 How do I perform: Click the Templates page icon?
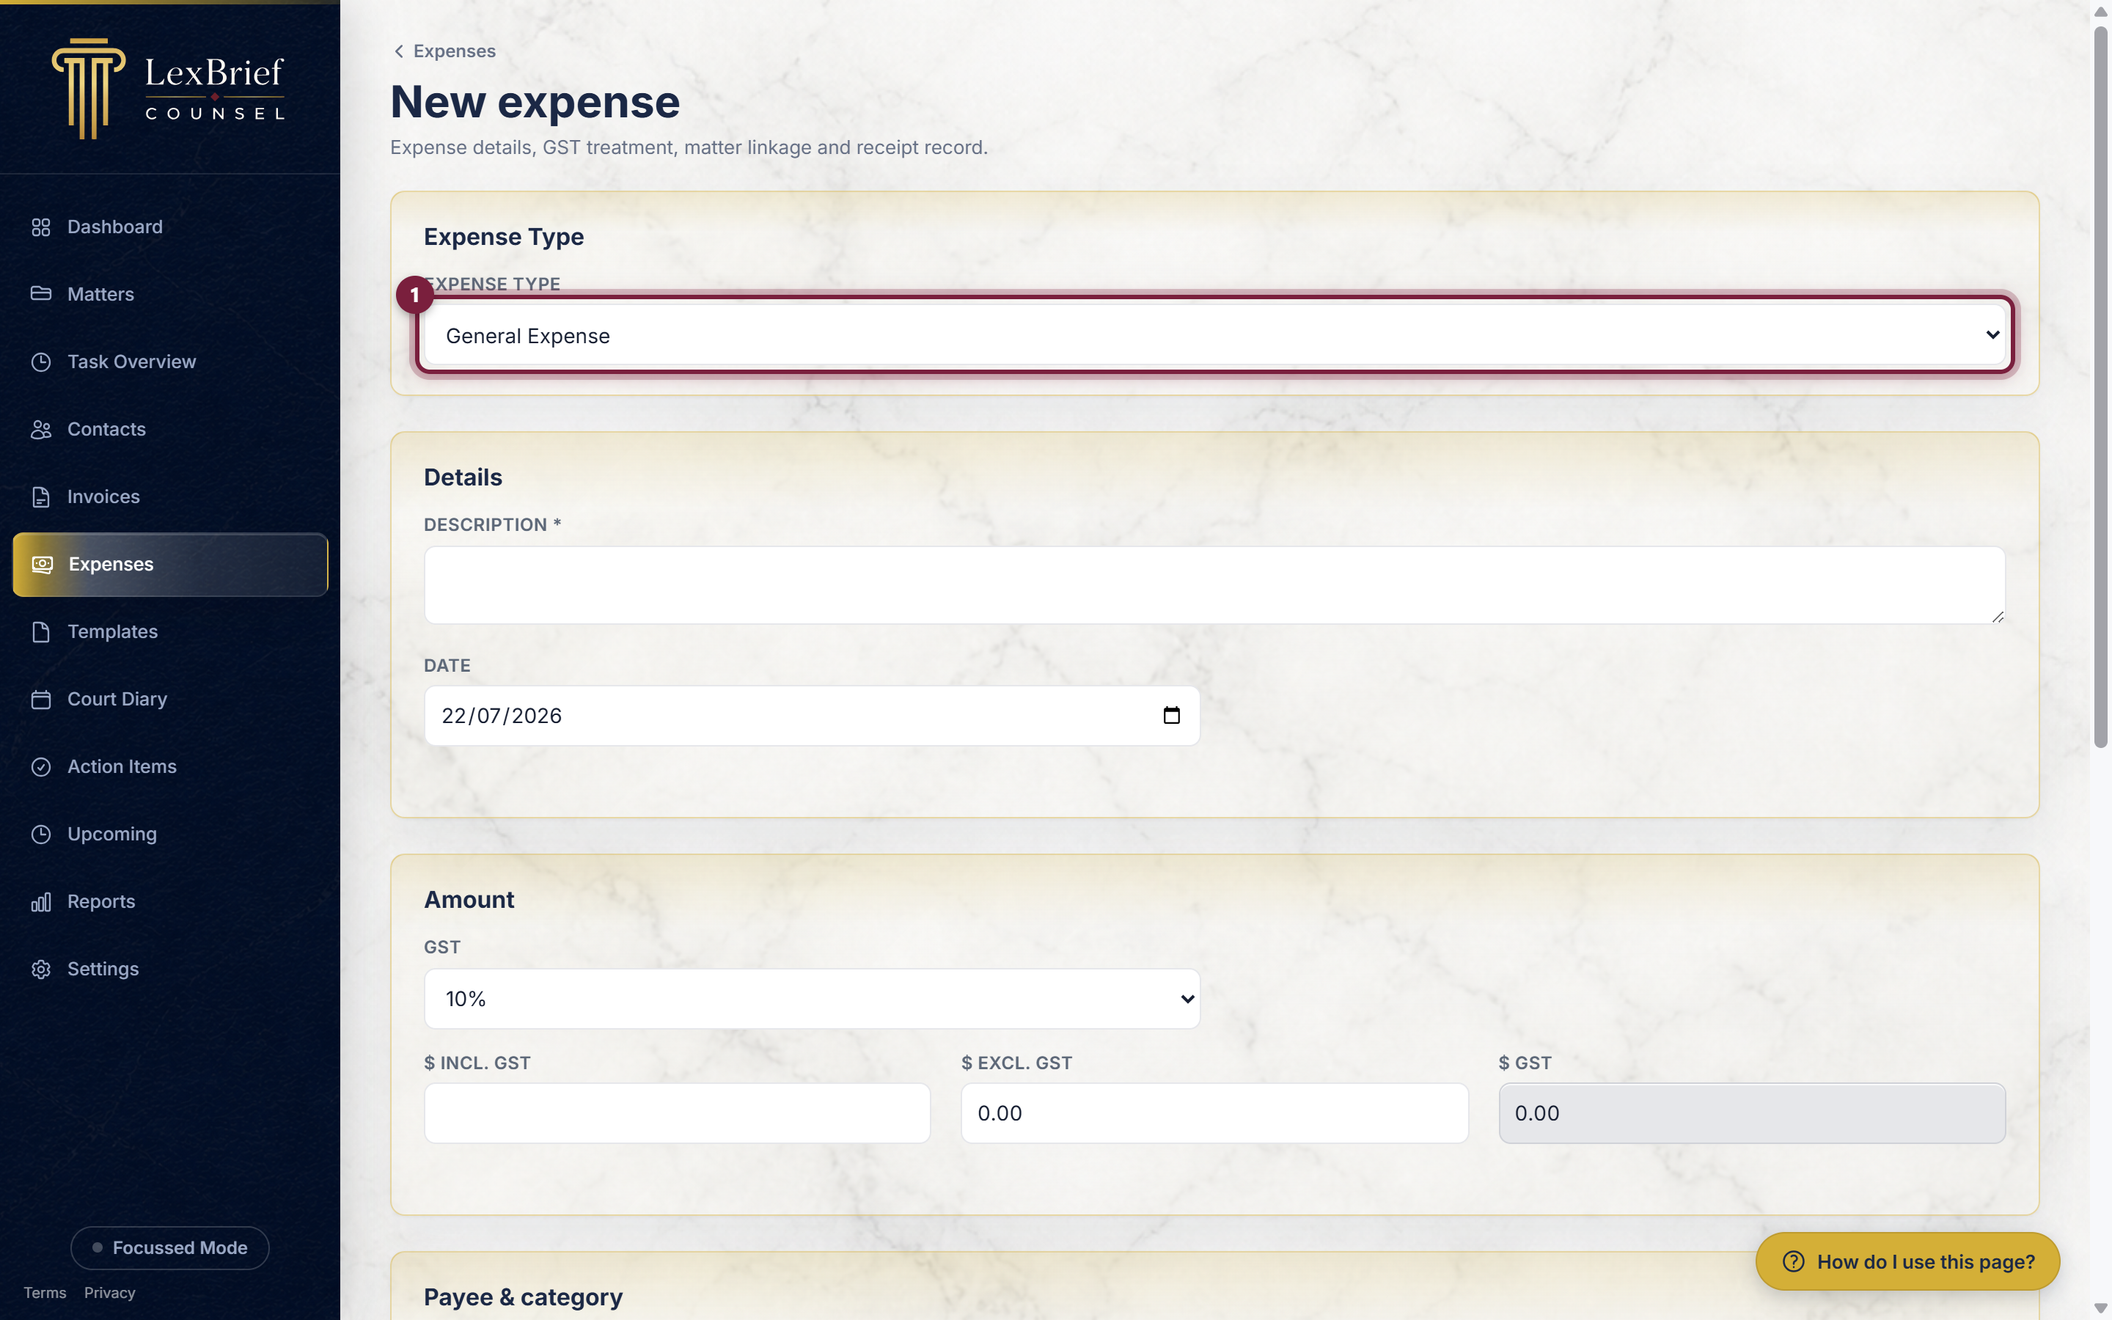(x=41, y=632)
